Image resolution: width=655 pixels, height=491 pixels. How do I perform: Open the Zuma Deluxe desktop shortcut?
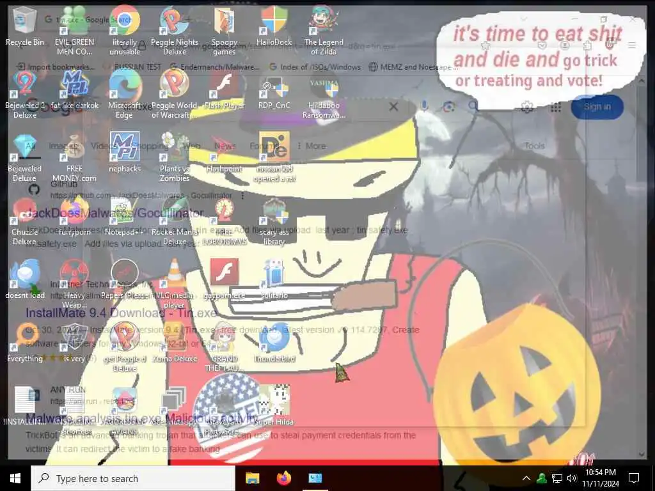[175, 343]
